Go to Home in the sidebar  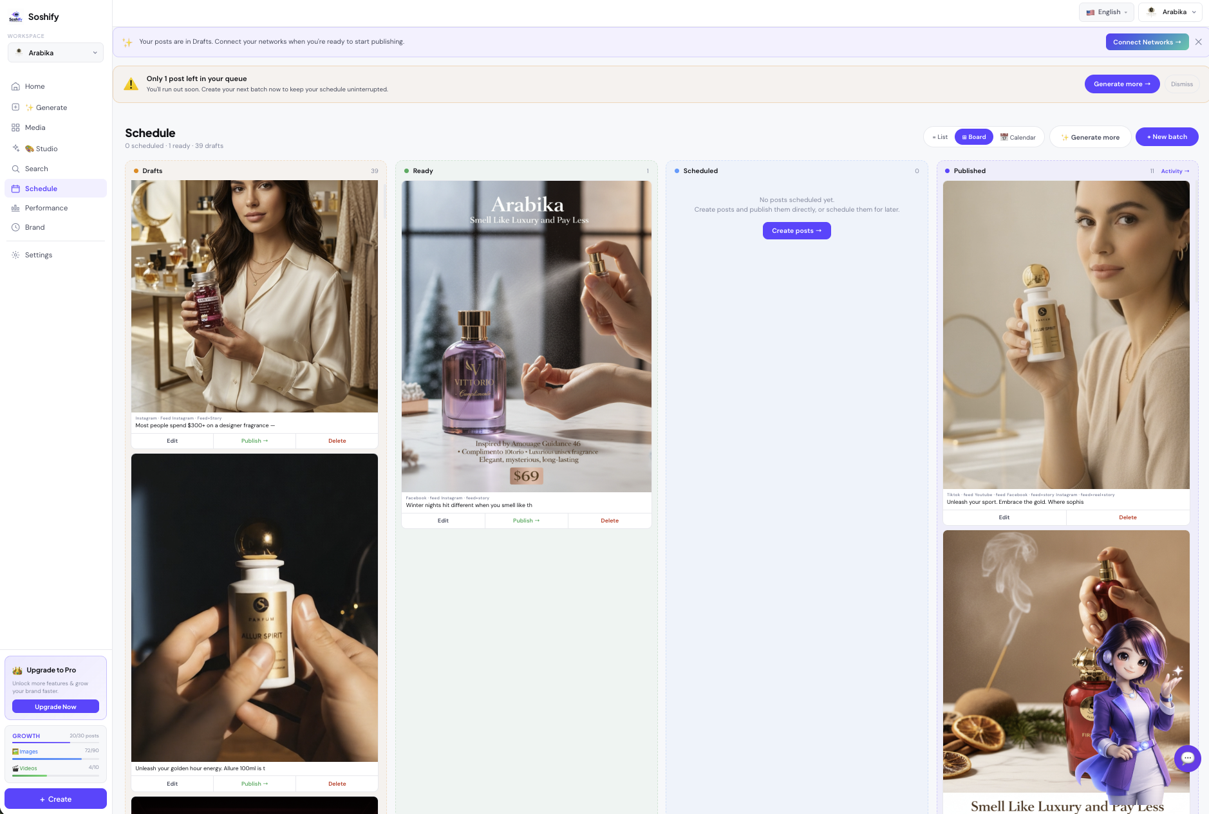[x=55, y=86]
